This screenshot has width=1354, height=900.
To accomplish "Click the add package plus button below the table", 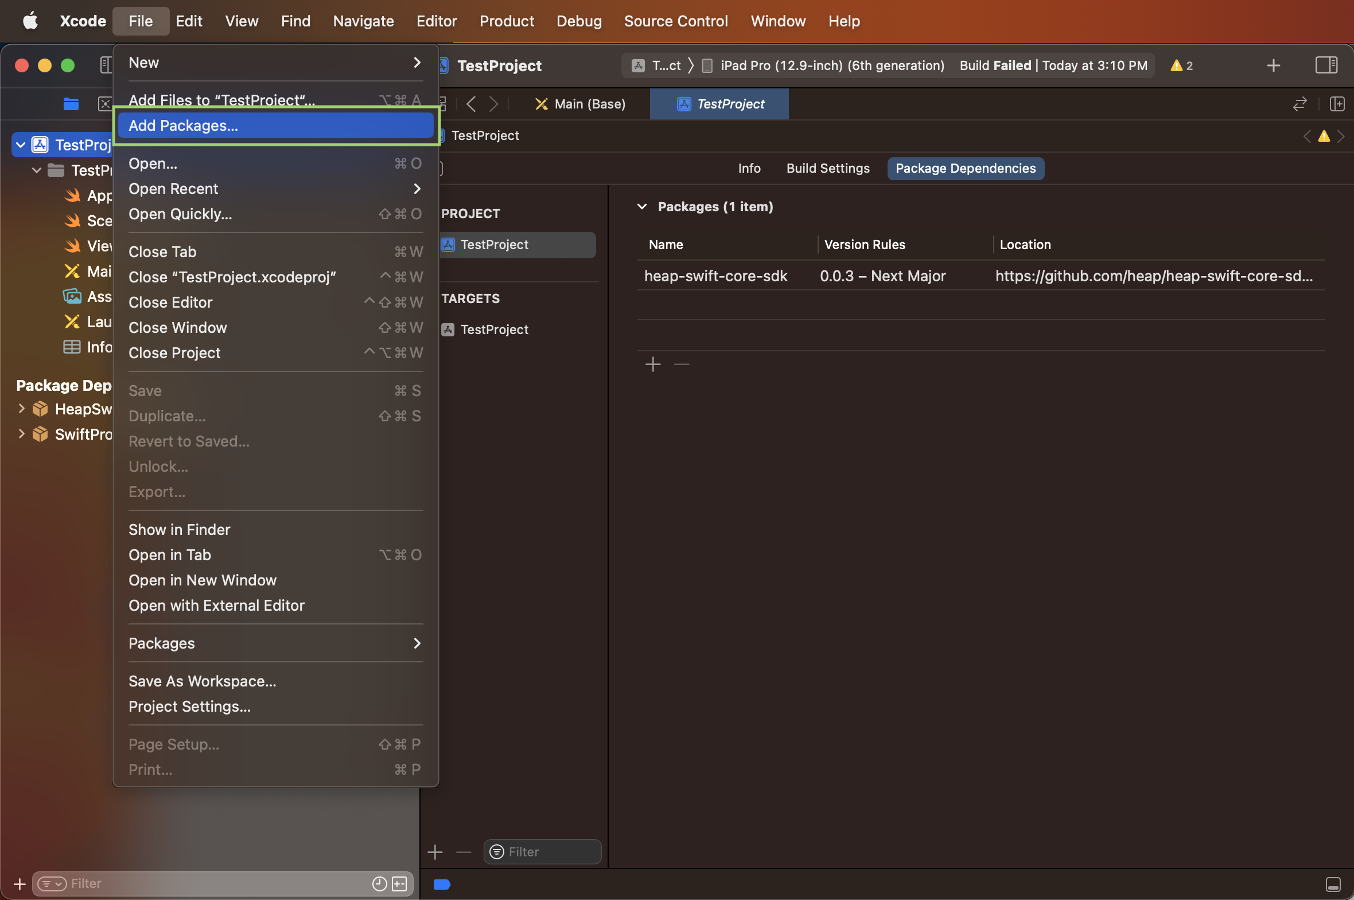I will [x=653, y=364].
